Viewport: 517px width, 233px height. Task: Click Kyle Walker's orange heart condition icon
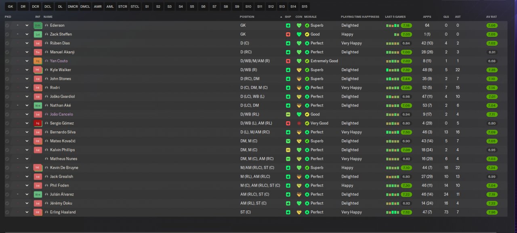click(299, 70)
